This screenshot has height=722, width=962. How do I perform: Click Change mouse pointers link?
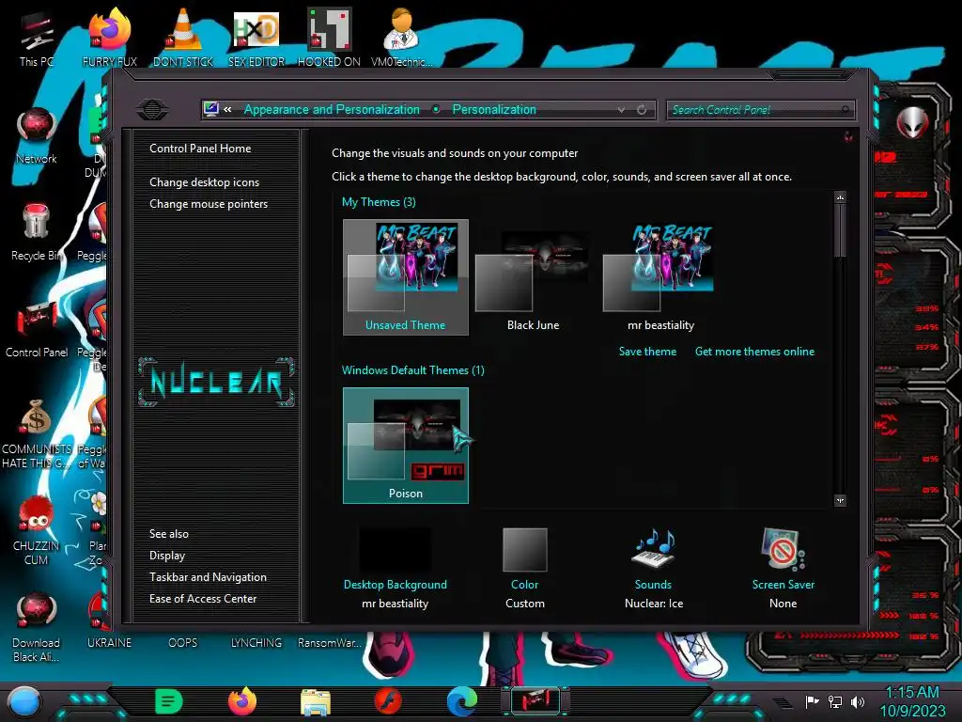point(209,204)
